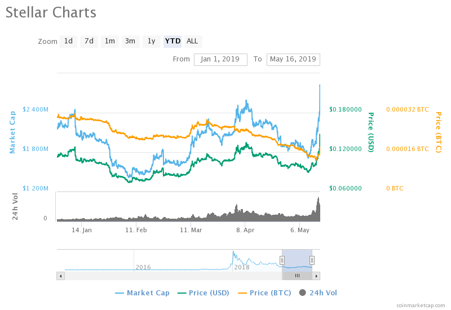
Task: Click the $1 200M market cap axis label
Action: (36, 188)
